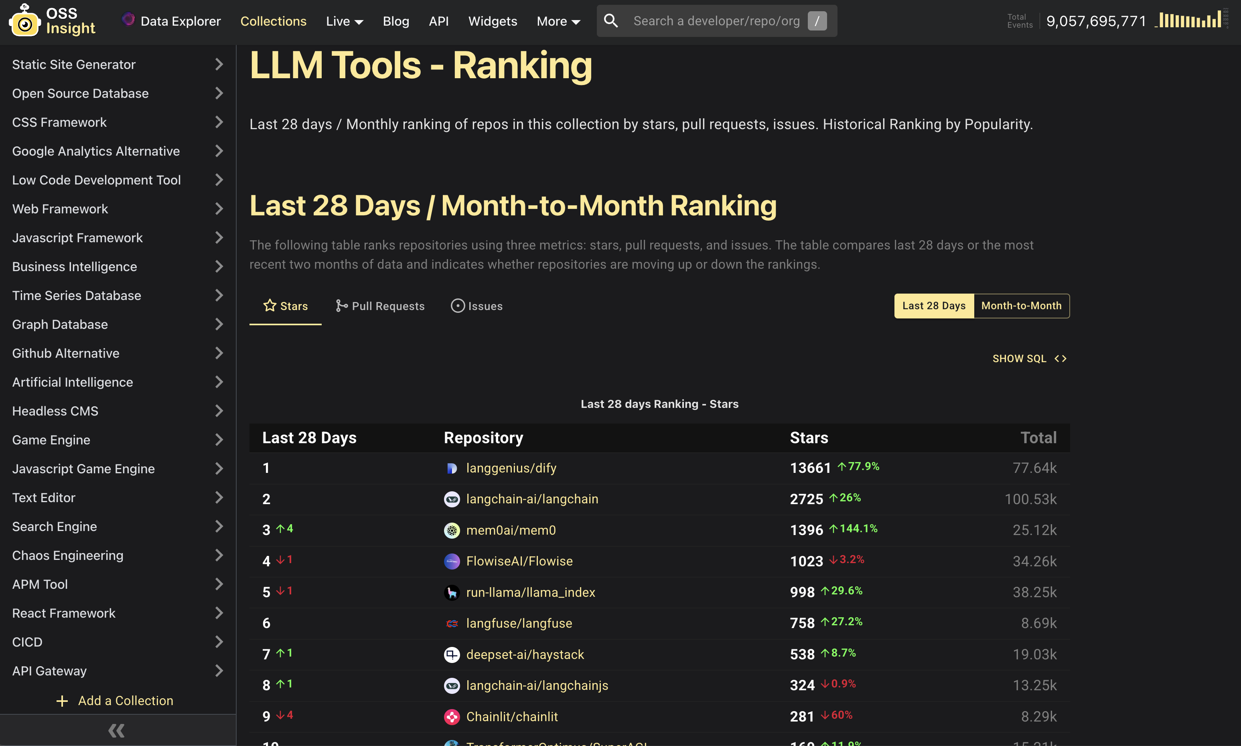Viewport: 1241px width, 746px height.
Task: Click the OSS Insight logo icon
Action: (24, 21)
